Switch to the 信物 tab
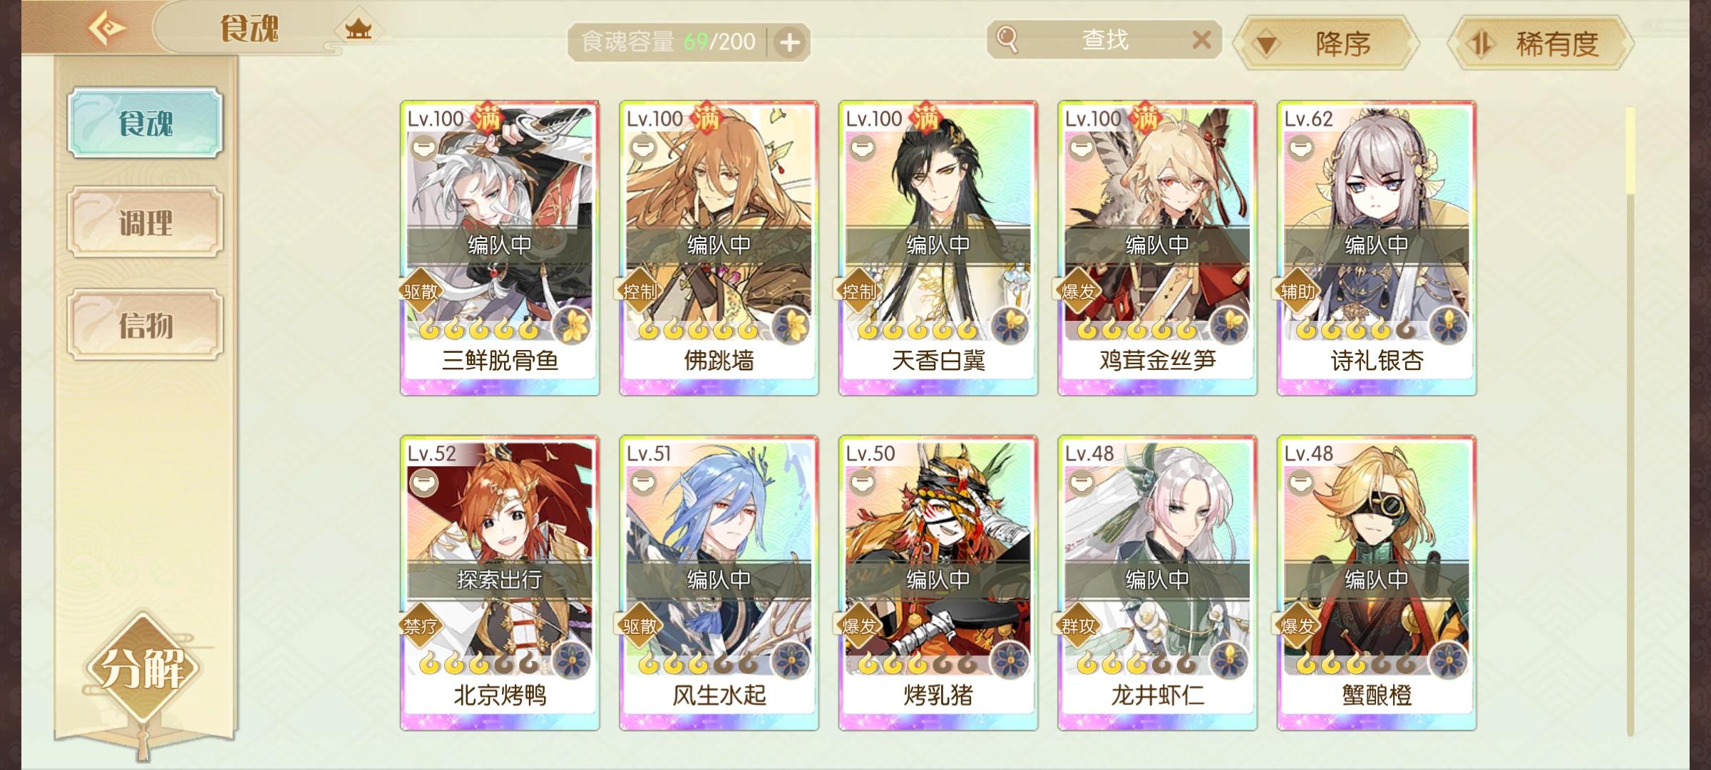Image resolution: width=1711 pixels, height=770 pixels. point(145,325)
